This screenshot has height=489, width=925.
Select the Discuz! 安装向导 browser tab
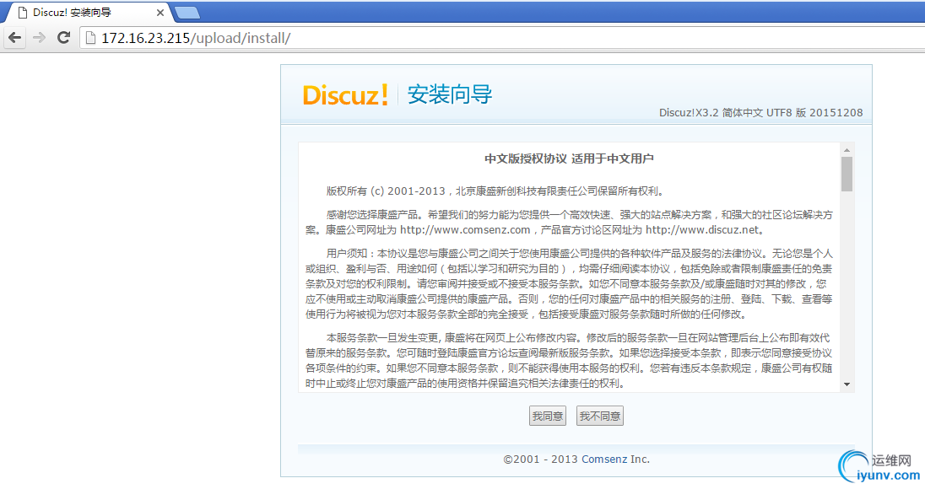89,13
